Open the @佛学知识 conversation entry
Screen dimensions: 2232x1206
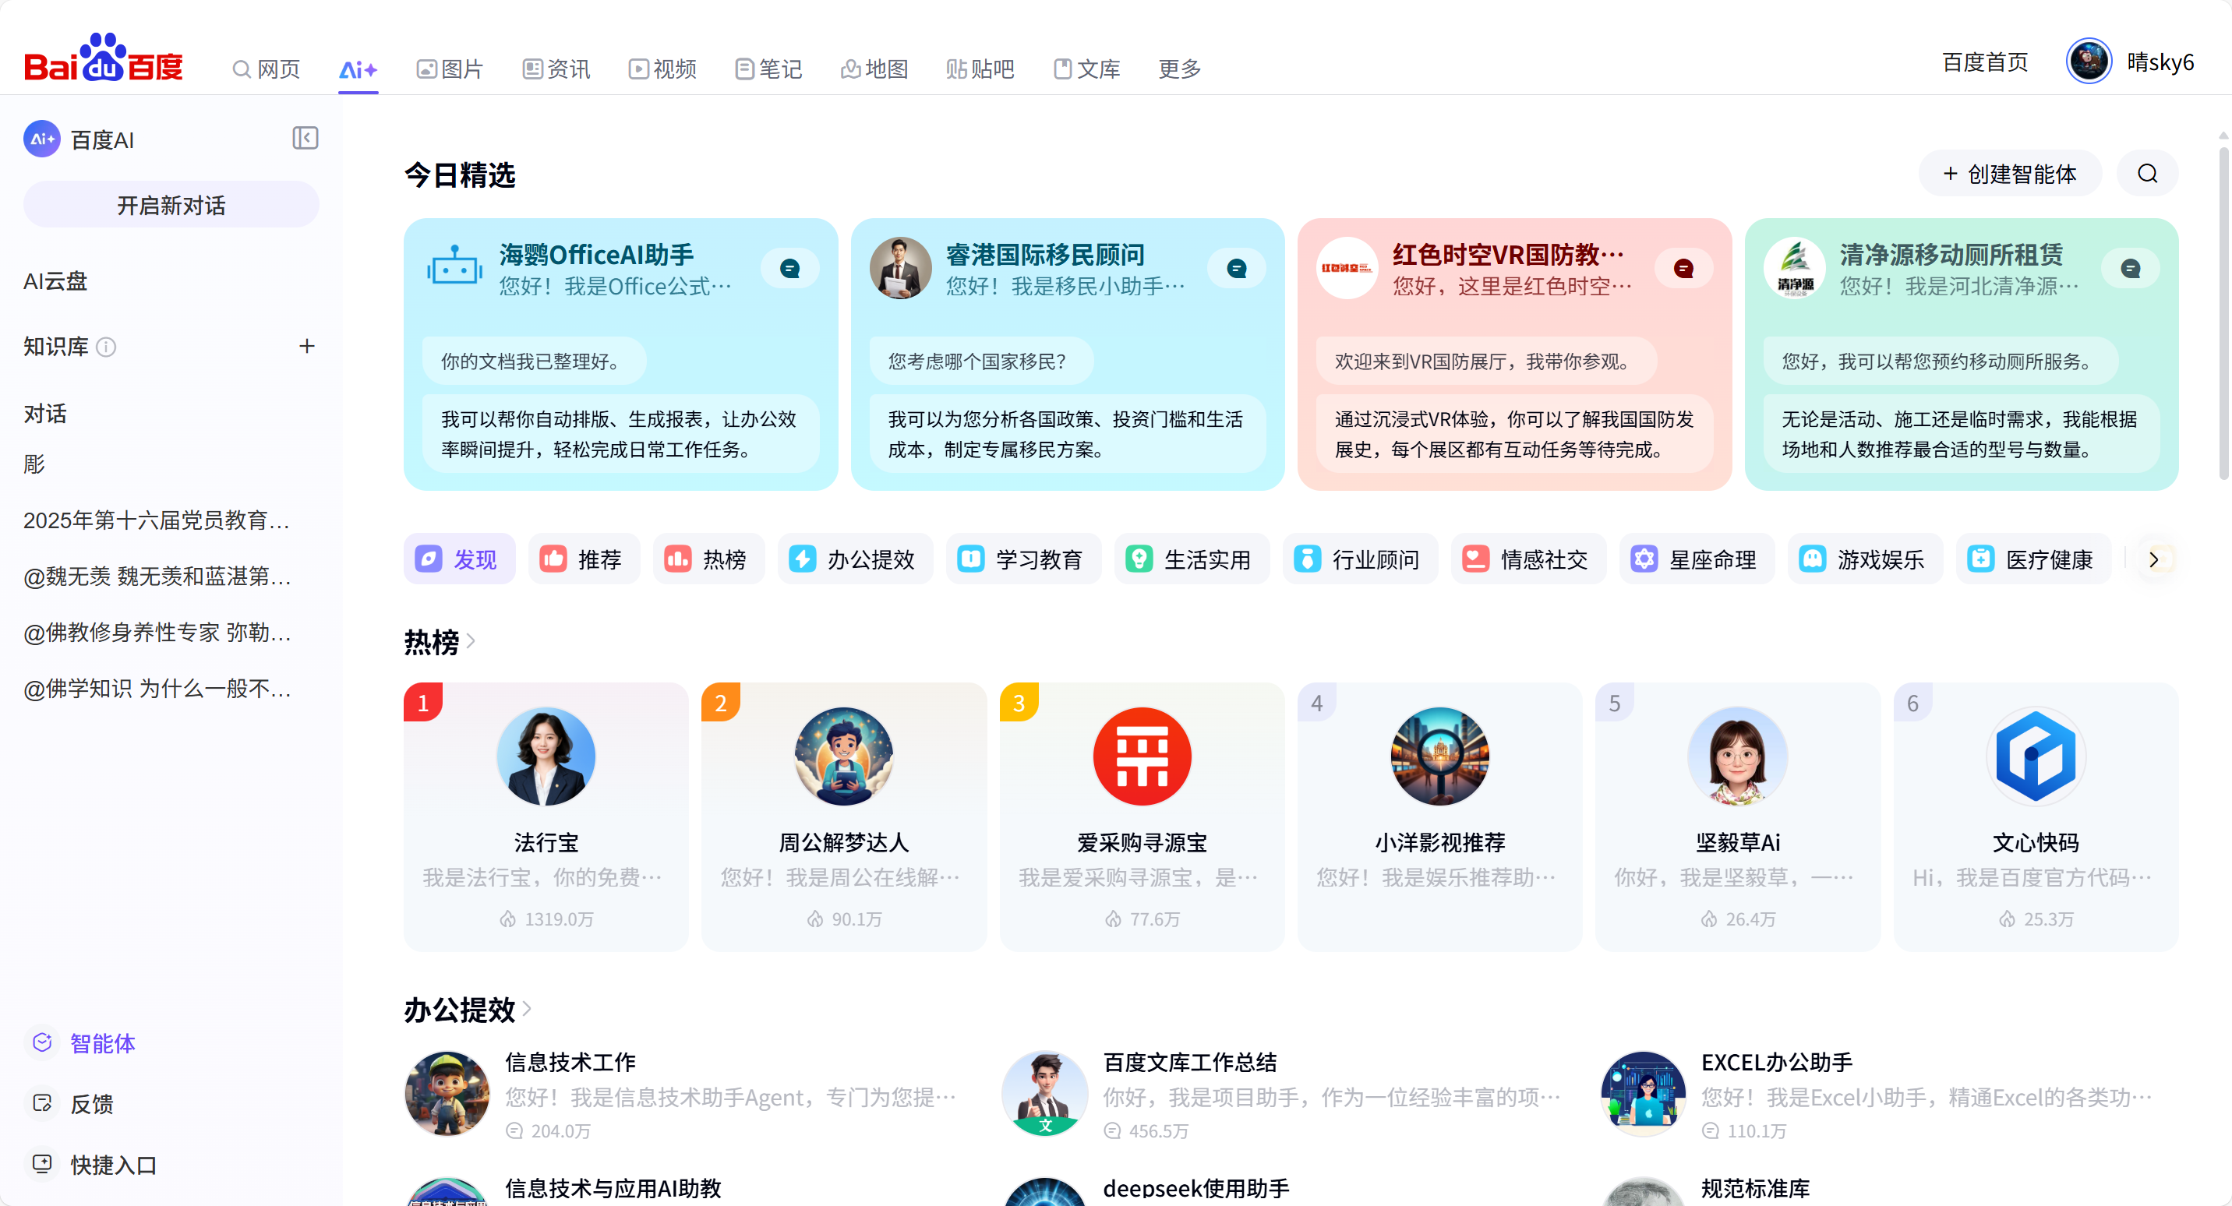[x=157, y=689]
